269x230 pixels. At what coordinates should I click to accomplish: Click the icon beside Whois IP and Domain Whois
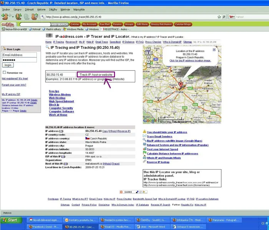(x=144, y=157)
